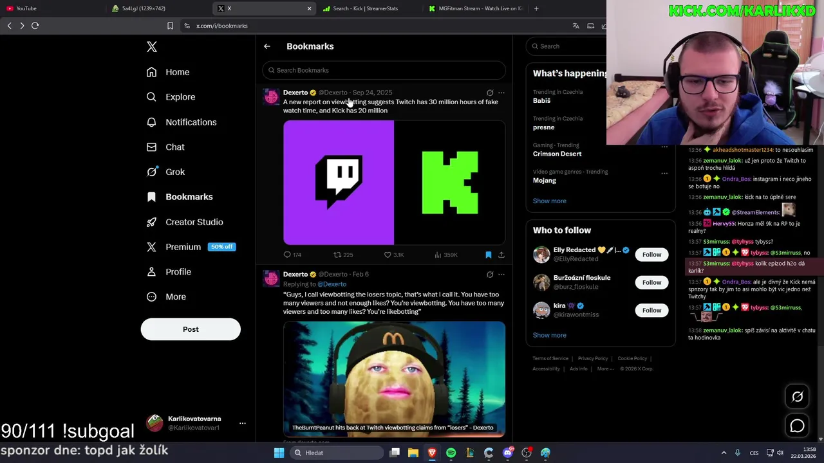
Task: Open options dots for Crimson Desert trend
Action: (x=664, y=147)
